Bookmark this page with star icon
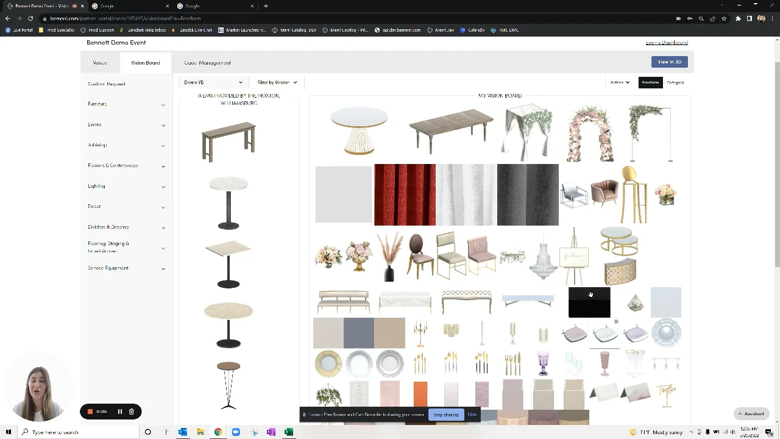 click(724, 18)
